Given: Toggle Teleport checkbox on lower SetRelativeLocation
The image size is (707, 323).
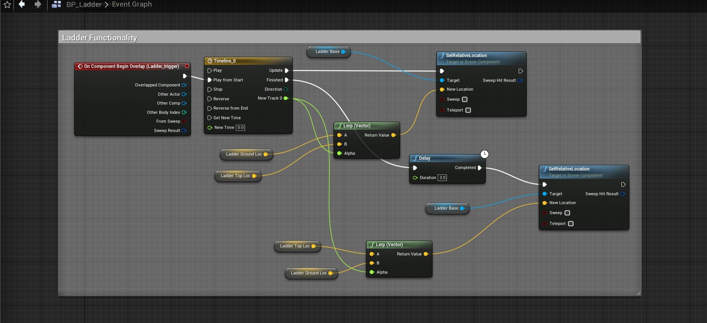Looking at the screenshot, I should coord(571,223).
